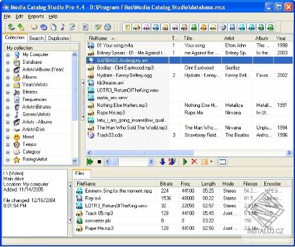Toggle the mp3 file type filter button
This screenshot has width=295, height=247.
(x=136, y=27)
